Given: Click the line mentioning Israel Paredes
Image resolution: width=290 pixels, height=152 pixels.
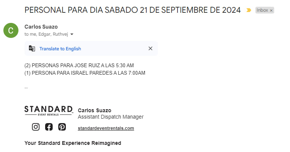Looking at the screenshot, I should pos(85,72).
